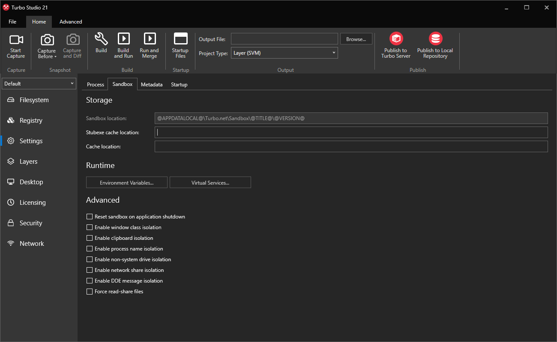Open Startup Files
This screenshot has width=557, height=342.
pyautogui.click(x=180, y=45)
